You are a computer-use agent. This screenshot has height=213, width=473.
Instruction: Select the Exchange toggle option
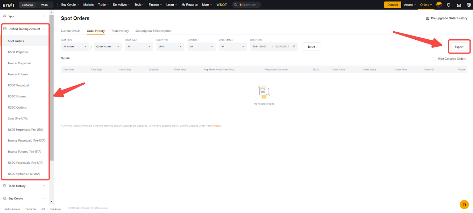point(27,5)
